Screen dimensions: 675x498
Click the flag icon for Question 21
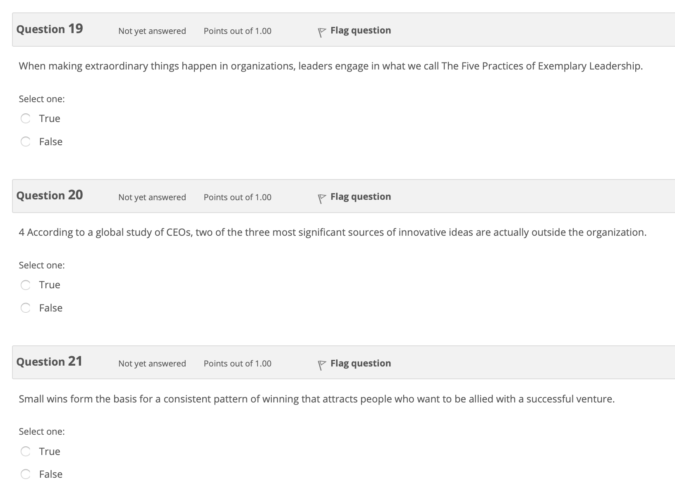pos(322,365)
